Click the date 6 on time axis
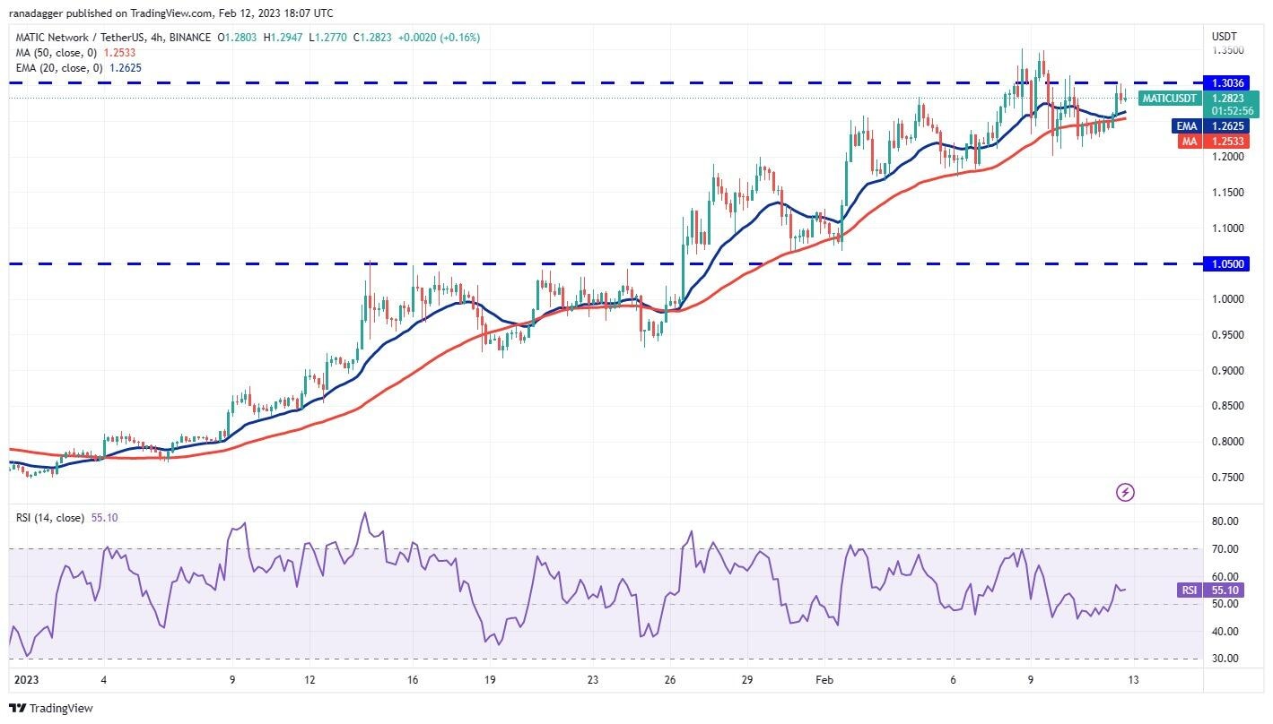This screenshot has width=1273, height=724. click(x=954, y=680)
